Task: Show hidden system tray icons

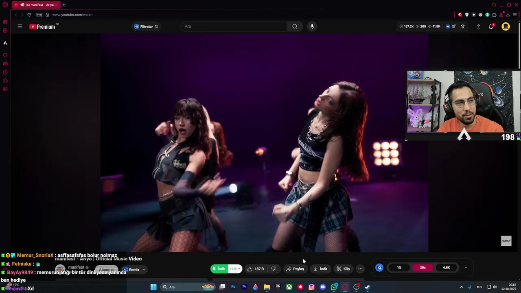Action: (461, 287)
